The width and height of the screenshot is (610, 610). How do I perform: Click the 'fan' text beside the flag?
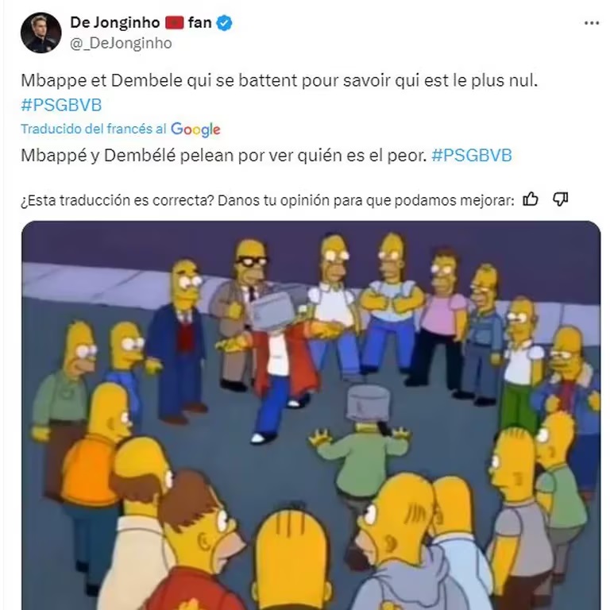point(199,22)
